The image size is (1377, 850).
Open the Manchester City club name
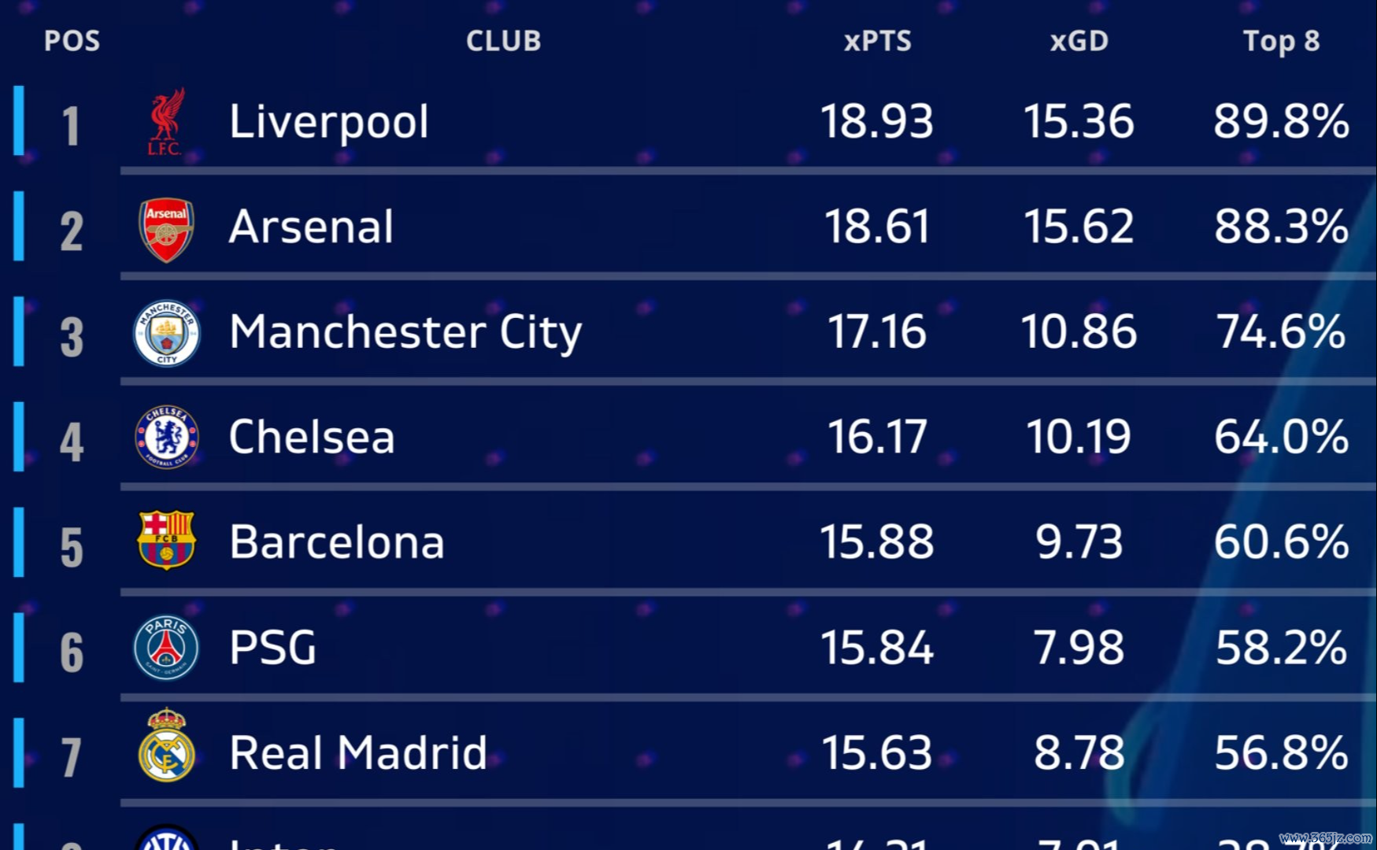[405, 332]
